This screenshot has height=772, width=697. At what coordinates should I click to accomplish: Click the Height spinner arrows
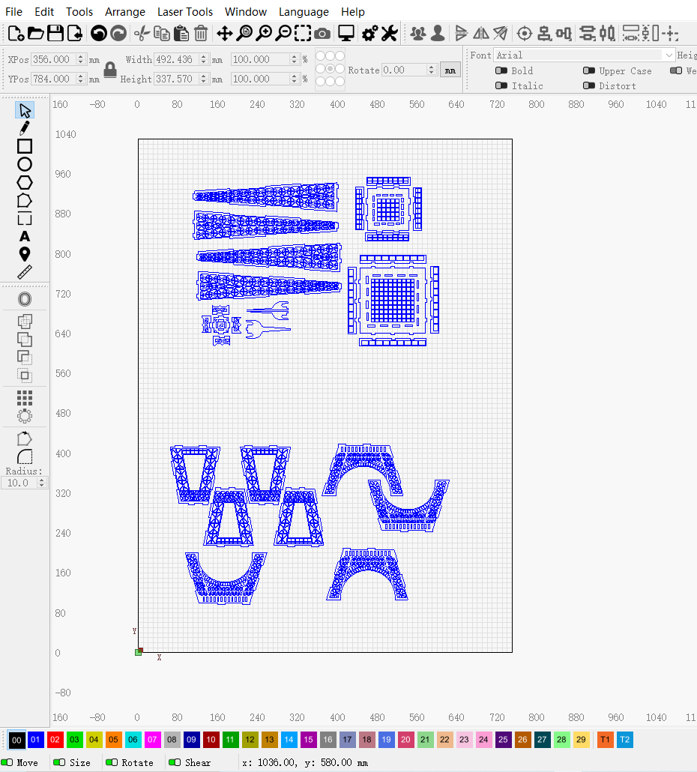[204, 79]
